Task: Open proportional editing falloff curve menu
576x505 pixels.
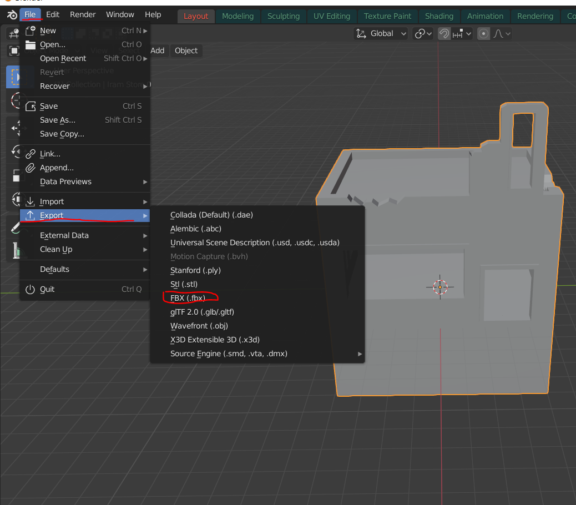Action: (502, 34)
